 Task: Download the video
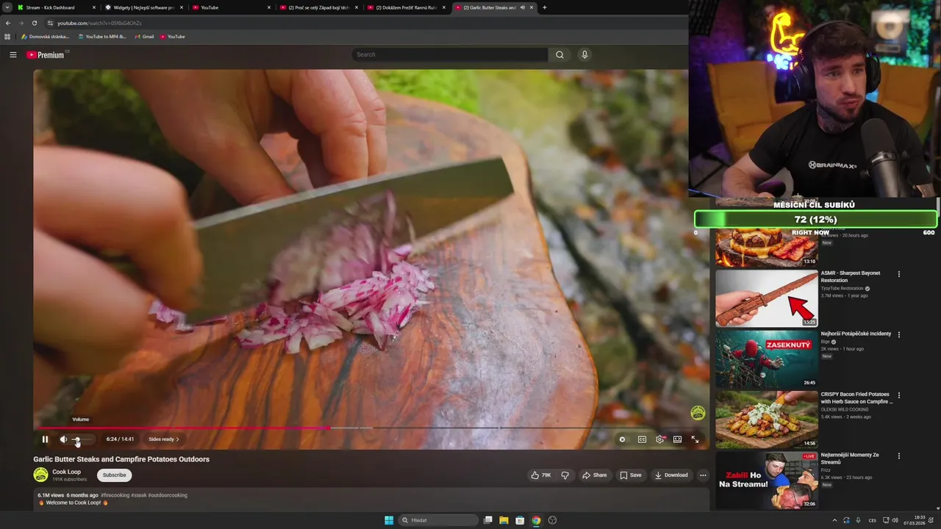coord(671,475)
